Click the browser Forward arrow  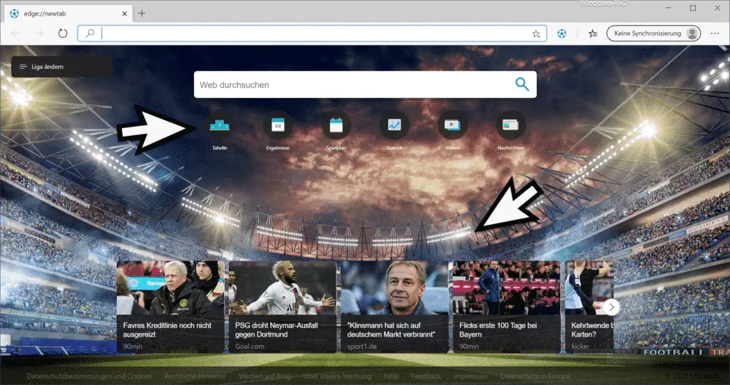[39, 33]
